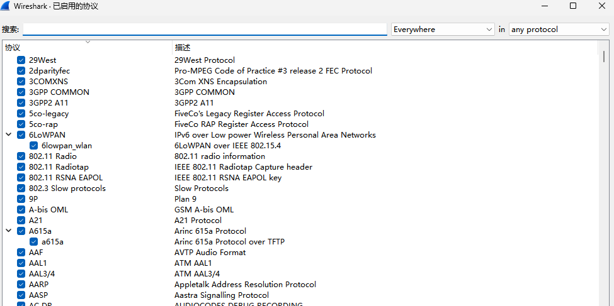The image size is (614, 306).
Task: Select the 29West Protocol description
Action: click(205, 60)
